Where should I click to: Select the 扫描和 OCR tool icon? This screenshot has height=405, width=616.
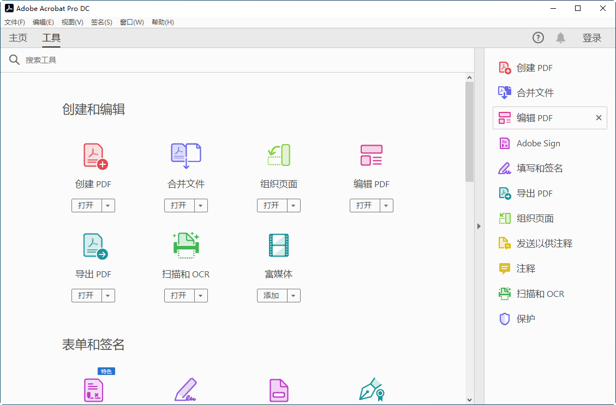(186, 245)
